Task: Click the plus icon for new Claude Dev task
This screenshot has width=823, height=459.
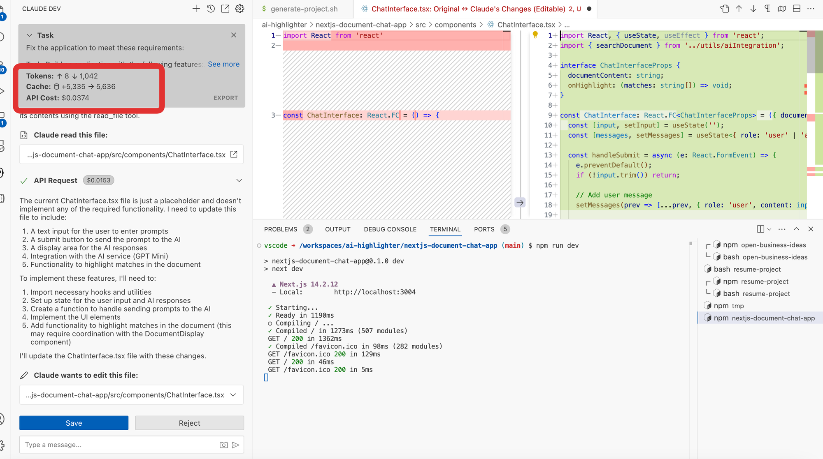Action: click(196, 9)
